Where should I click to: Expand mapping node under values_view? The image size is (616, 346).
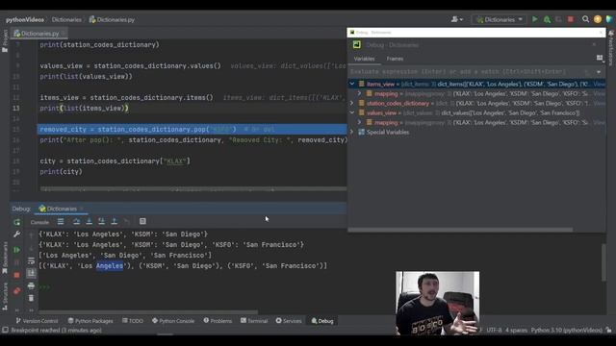[359, 122]
